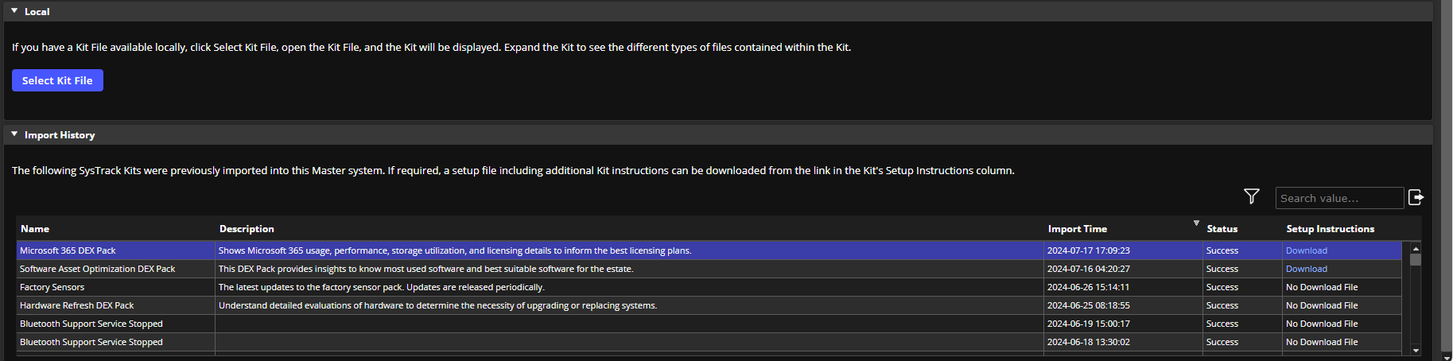1453x361 pixels.
Task: Click the Setup Instructions column header
Action: [1330, 229]
